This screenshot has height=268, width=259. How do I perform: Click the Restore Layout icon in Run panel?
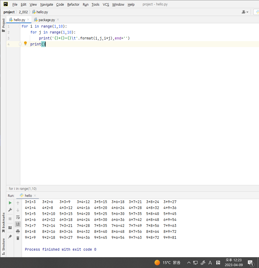(x=10, y=228)
